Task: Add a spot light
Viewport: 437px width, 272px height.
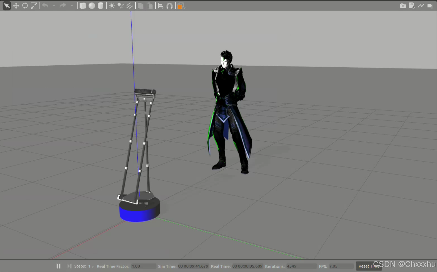Action: 121,6
